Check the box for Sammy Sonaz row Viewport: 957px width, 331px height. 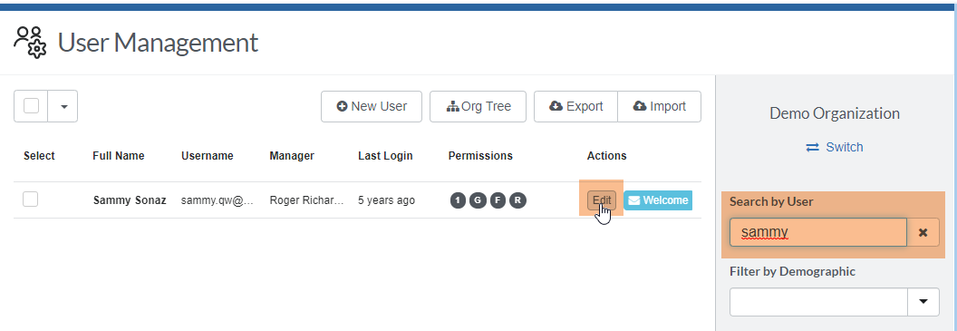point(31,200)
